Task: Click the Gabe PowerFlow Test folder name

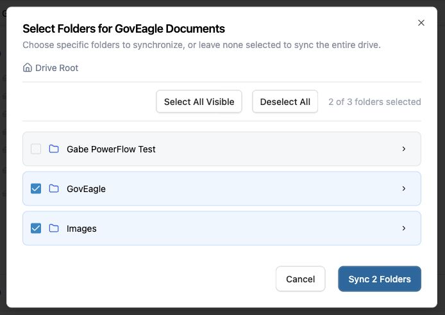Action: 111,149
